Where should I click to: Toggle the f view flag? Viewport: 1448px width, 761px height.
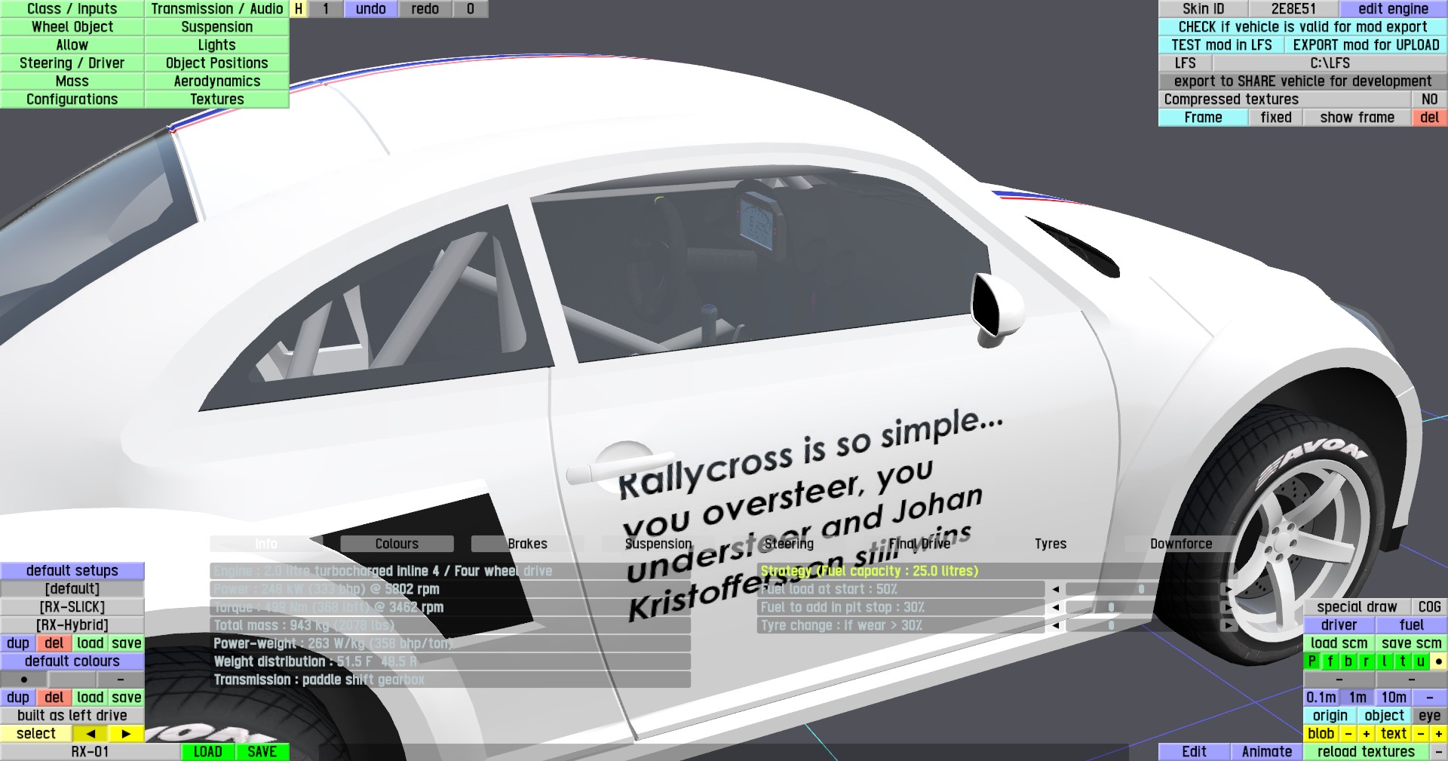click(1330, 661)
